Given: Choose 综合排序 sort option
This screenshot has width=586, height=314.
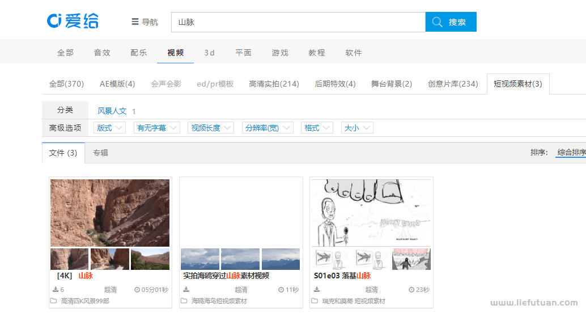Looking at the screenshot, I should [571, 152].
